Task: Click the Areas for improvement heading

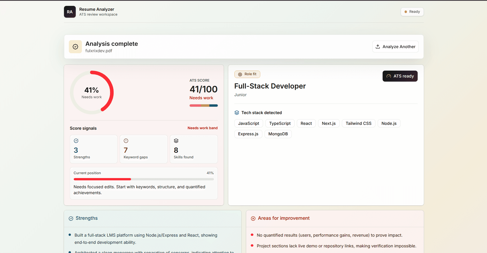Action: (x=284, y=218)
